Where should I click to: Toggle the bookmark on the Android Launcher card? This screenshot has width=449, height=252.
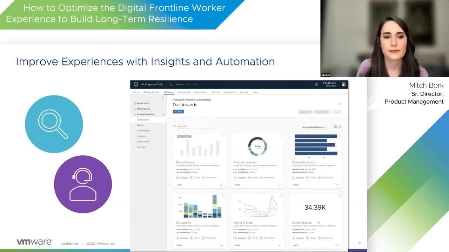[x=281, y=135]
